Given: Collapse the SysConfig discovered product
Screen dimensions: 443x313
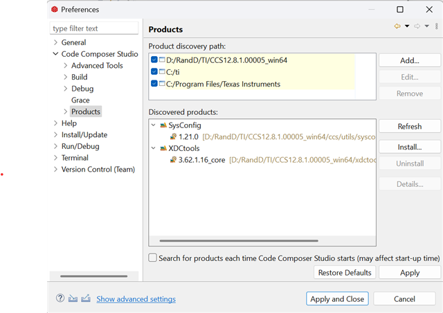Looking at the screenshot, I should coord(154,125).
